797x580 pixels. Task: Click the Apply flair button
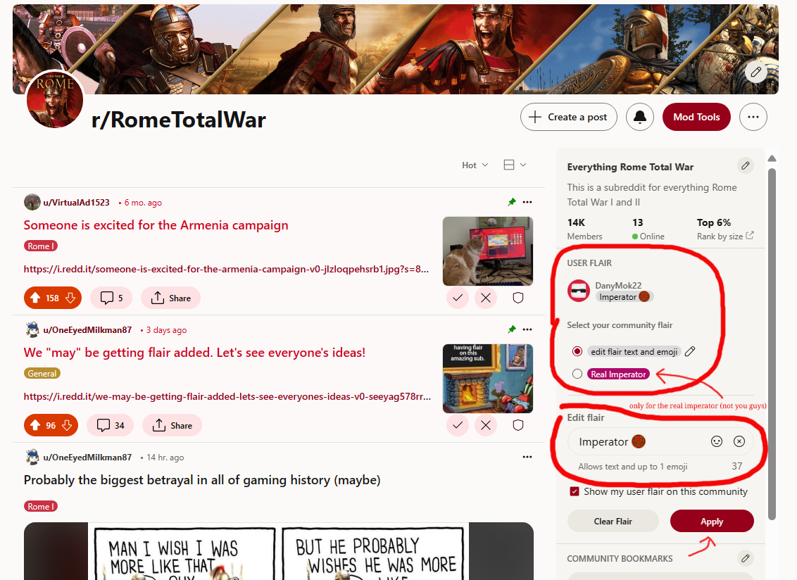[712, 521]
